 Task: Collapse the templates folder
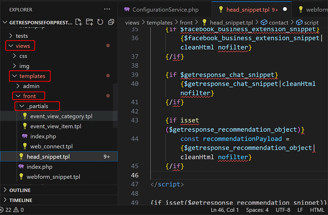(x=15, y=76)
